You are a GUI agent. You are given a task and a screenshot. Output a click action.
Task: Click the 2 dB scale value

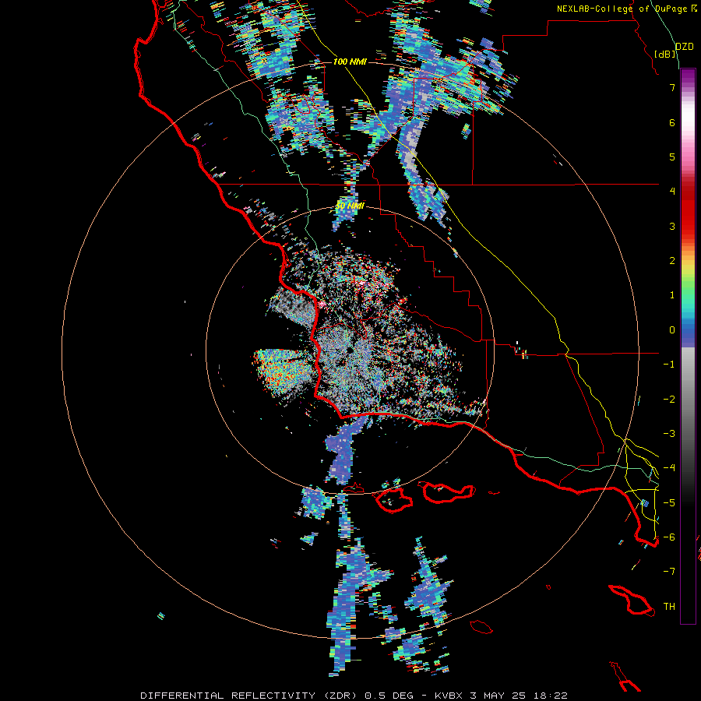[x=672, y=261]
